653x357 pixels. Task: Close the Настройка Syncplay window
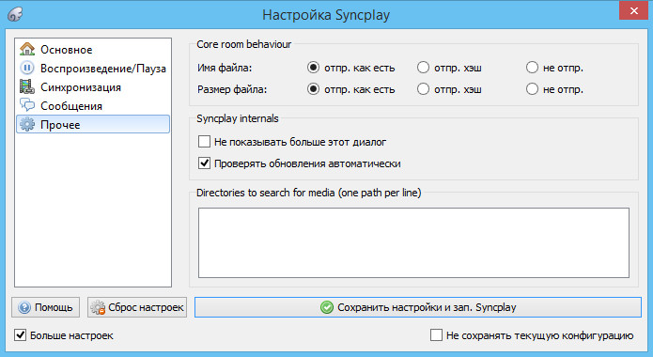(x=633, y=10)
